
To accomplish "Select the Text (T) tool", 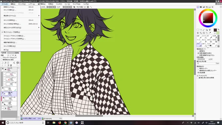I will (x=210, y=30).
